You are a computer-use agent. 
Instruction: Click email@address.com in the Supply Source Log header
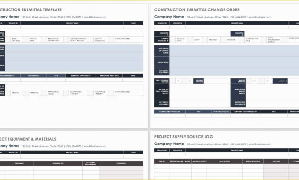(260, 144)
